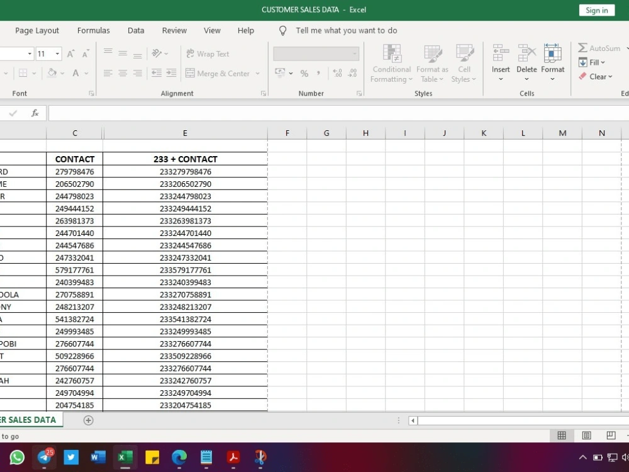629x472 pixels.
Task: Open the Formulas tab
Action: pos(94,30)
